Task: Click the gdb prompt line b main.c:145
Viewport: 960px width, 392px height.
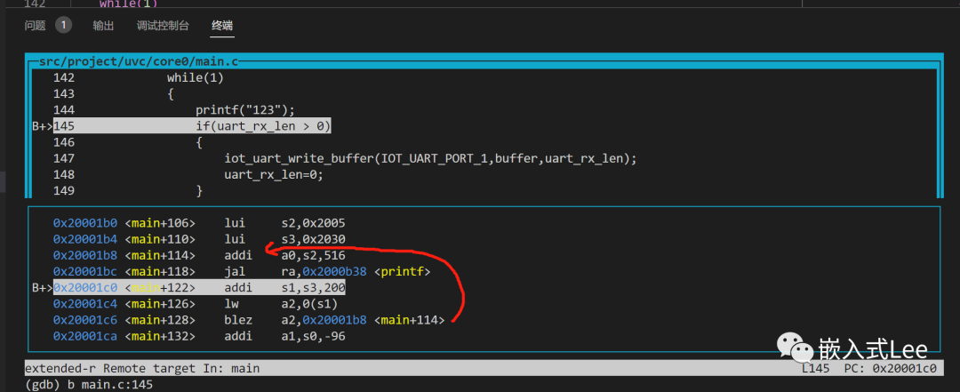Action: 89,385
